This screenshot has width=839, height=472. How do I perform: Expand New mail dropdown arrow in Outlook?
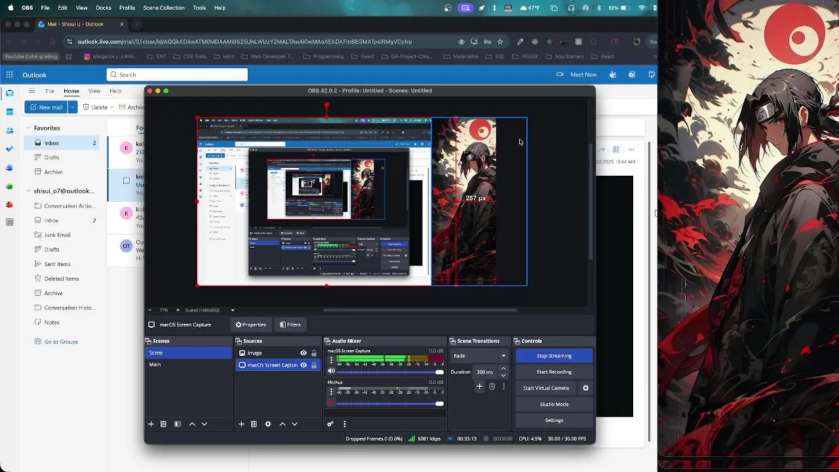pos(72,107)
